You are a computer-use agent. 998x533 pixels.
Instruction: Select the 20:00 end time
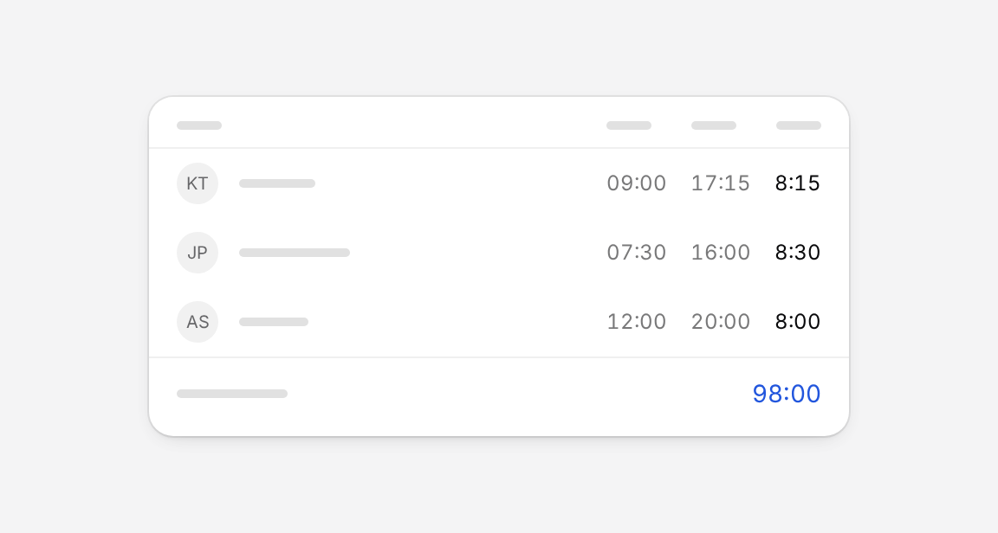click(x=721, y=322)
